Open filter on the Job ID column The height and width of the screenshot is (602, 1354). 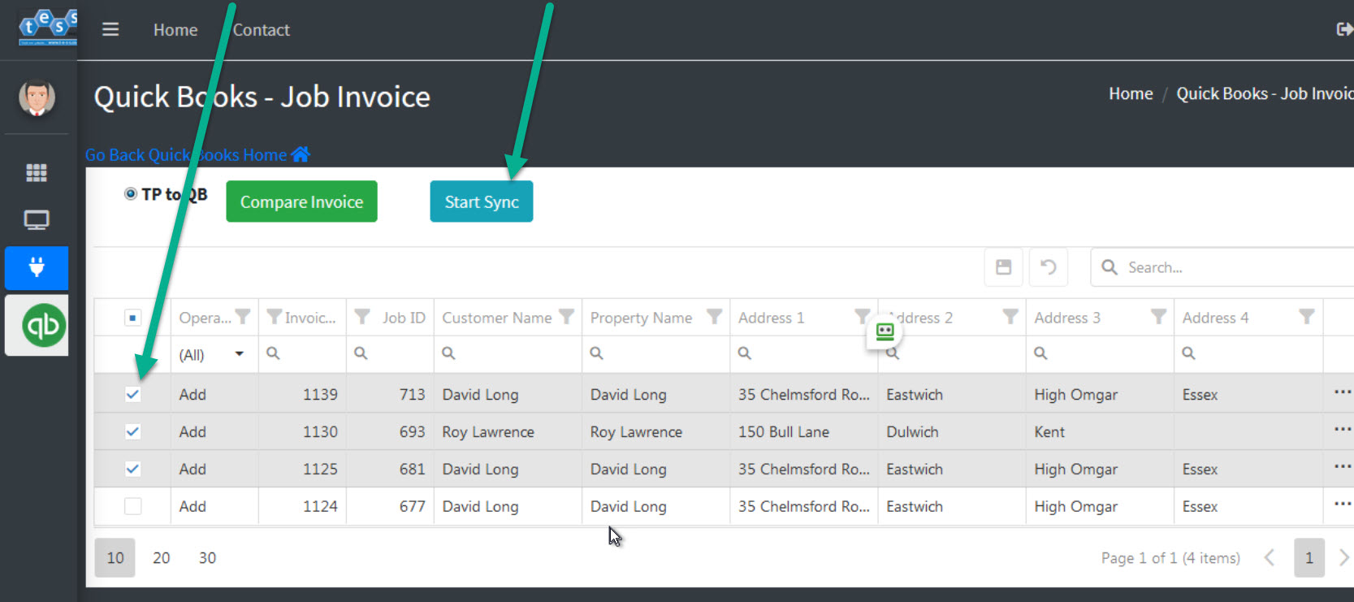click(x=362, y=317)
